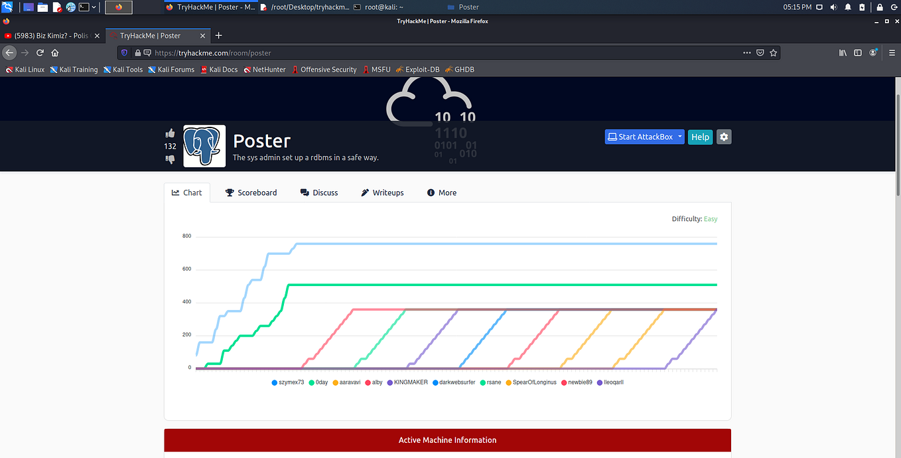This screenshot has height=458, width=901.
Task: Hide szymex73's line via legend toggle
Action: [x=288, y=382]
